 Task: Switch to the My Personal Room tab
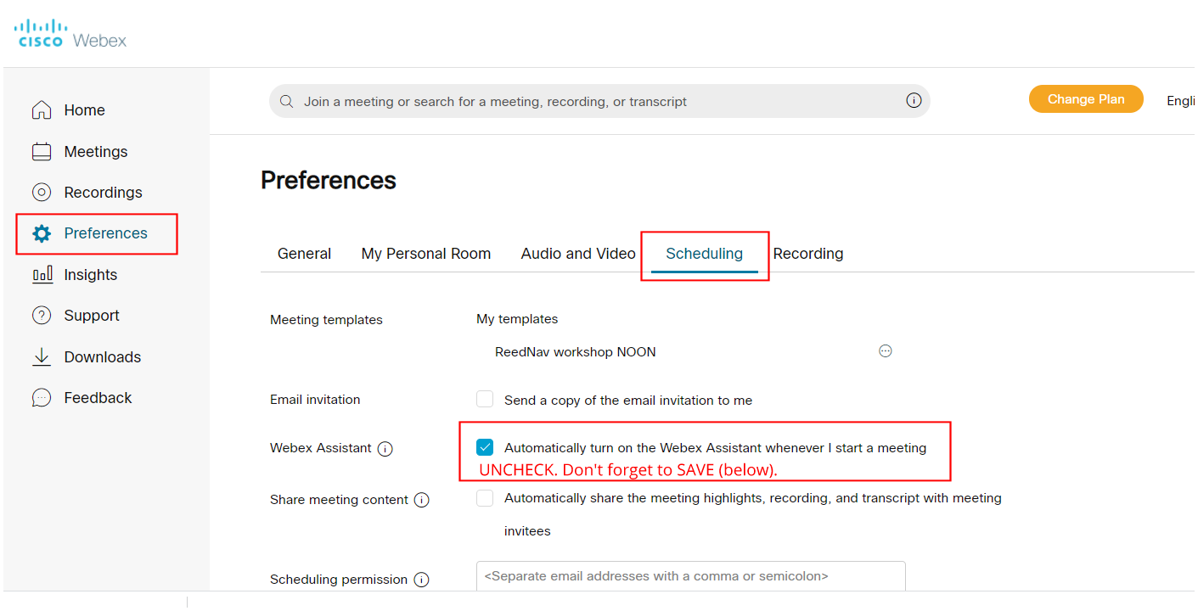coord(425,254)
